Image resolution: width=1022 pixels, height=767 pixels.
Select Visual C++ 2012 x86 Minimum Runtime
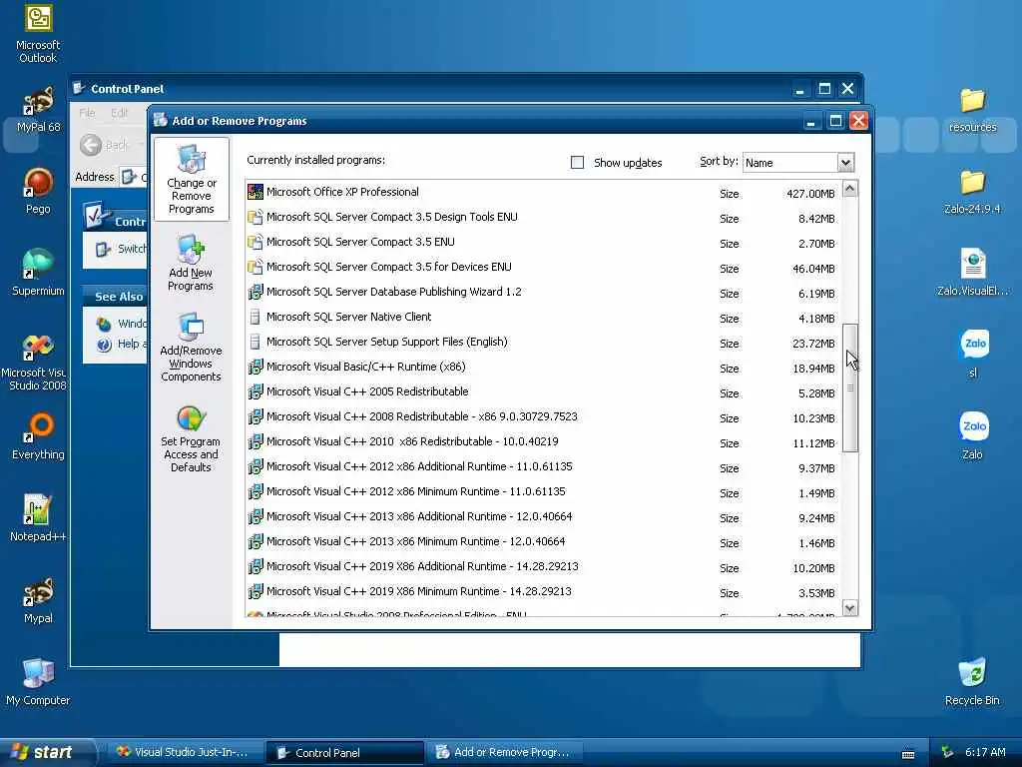pos(544,492)
